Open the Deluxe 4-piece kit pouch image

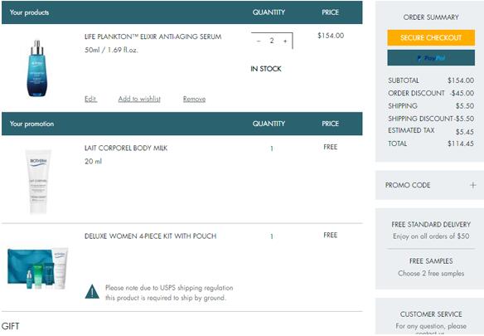[x=37, y=268]
